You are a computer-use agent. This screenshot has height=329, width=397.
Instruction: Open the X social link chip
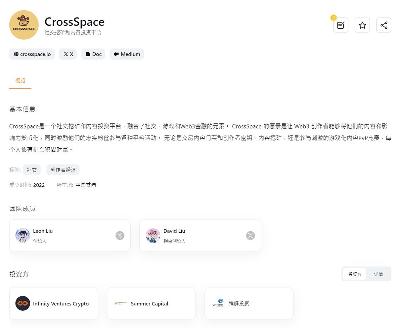(68, 54)
